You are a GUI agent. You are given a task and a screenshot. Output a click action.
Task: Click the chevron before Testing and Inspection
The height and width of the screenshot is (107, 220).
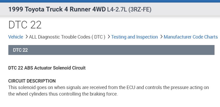point(109,37)
